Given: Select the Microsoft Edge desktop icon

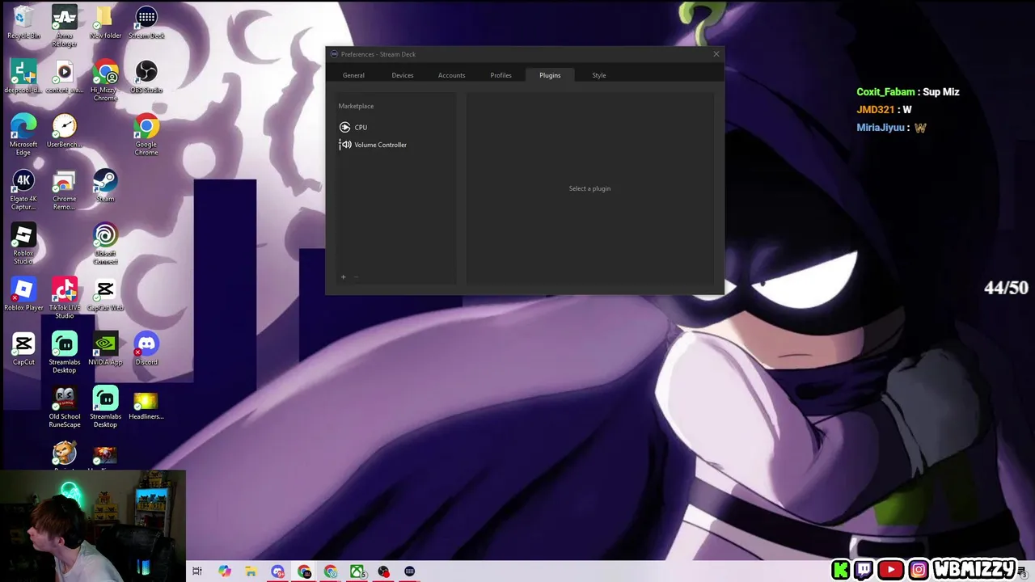Looking at the screenshot, I should point(23,135).
